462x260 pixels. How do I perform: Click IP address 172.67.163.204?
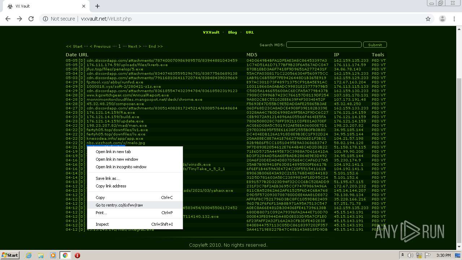point(350,82)
